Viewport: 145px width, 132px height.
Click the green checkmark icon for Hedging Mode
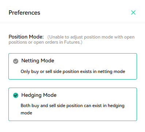16,95
